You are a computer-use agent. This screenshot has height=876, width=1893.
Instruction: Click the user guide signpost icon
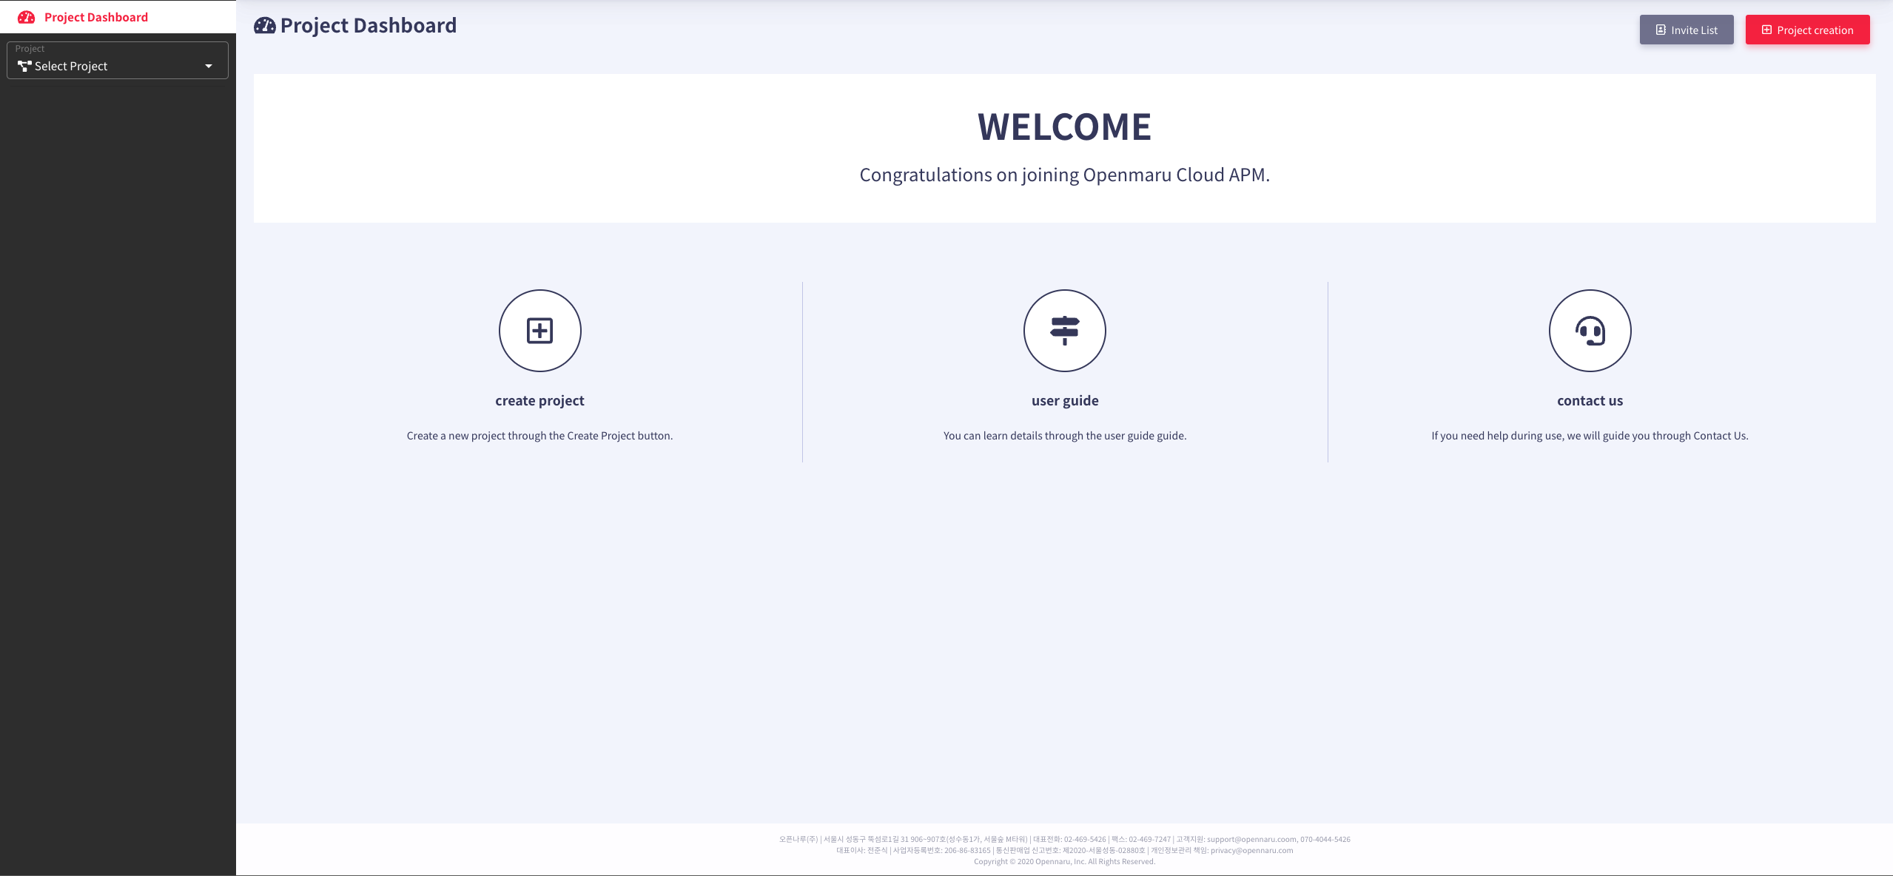1064,331
